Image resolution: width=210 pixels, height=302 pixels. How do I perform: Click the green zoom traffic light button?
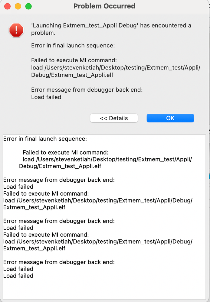(29, 6)
